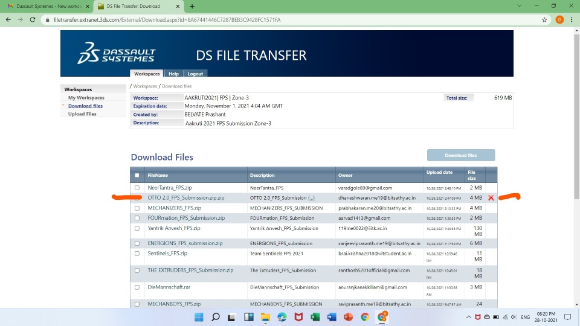Click owner varadgole89@gmail.com cell
580x326 pixels.
(365, 188)
